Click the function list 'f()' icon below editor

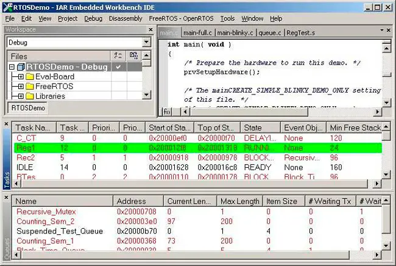[x=166, y=111]
